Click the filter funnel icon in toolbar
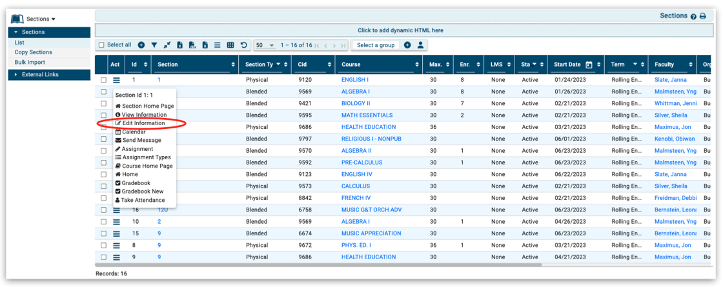This screenshot has height=287, width=723. [x=154, y=45]
